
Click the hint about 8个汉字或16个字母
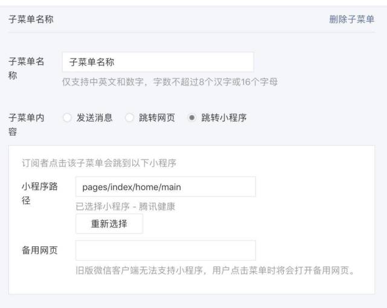170,82
